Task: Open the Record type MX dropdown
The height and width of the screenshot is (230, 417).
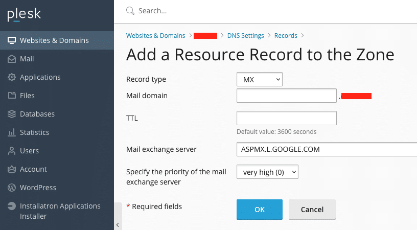Action: [x=260, y=80]
